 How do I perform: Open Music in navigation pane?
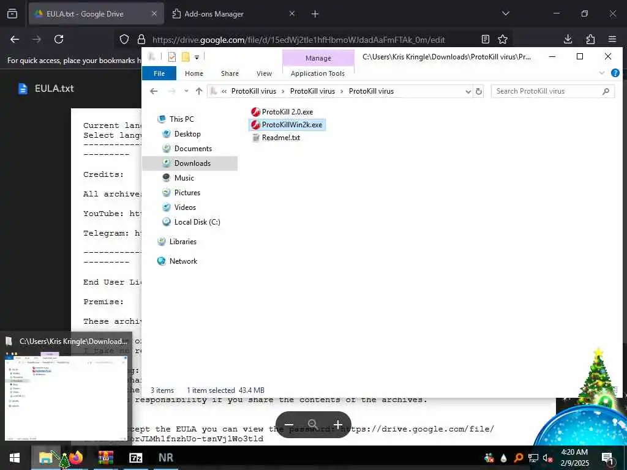click(178, 178)
